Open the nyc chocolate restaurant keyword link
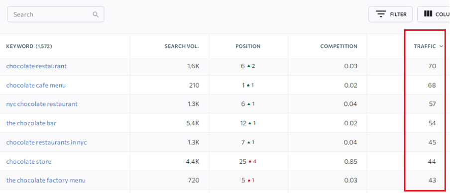 click(x=42, y=104)
